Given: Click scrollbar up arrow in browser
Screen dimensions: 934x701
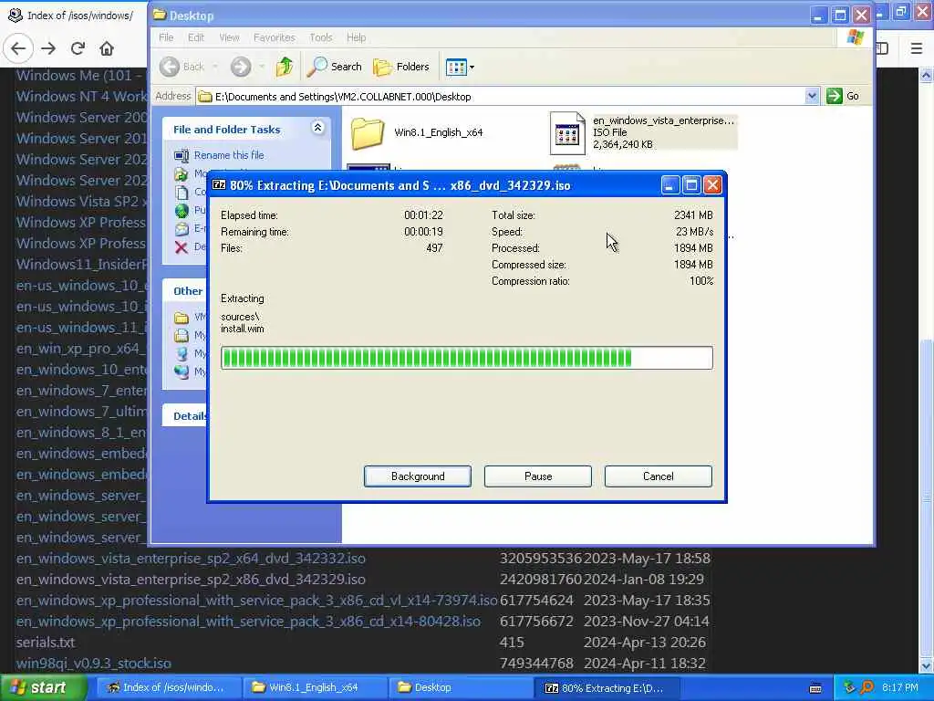Looking at the screenshot, I should tap(927, 76).
